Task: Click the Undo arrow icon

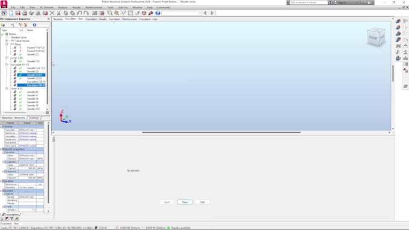Action: (x=79, y=13)
